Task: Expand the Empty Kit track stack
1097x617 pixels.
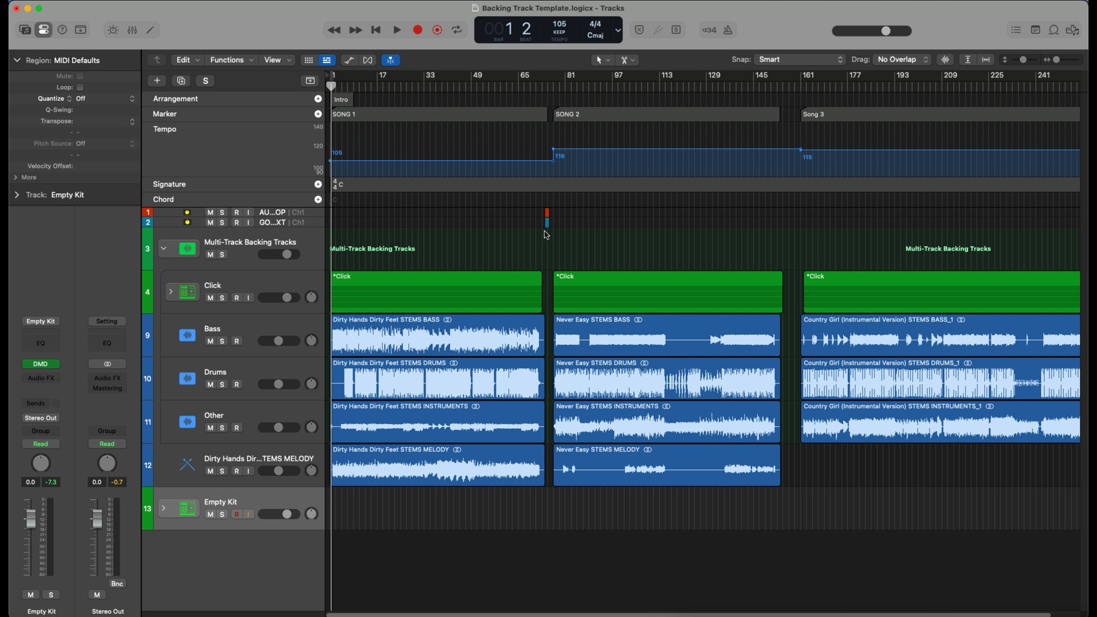Action: 163,509
